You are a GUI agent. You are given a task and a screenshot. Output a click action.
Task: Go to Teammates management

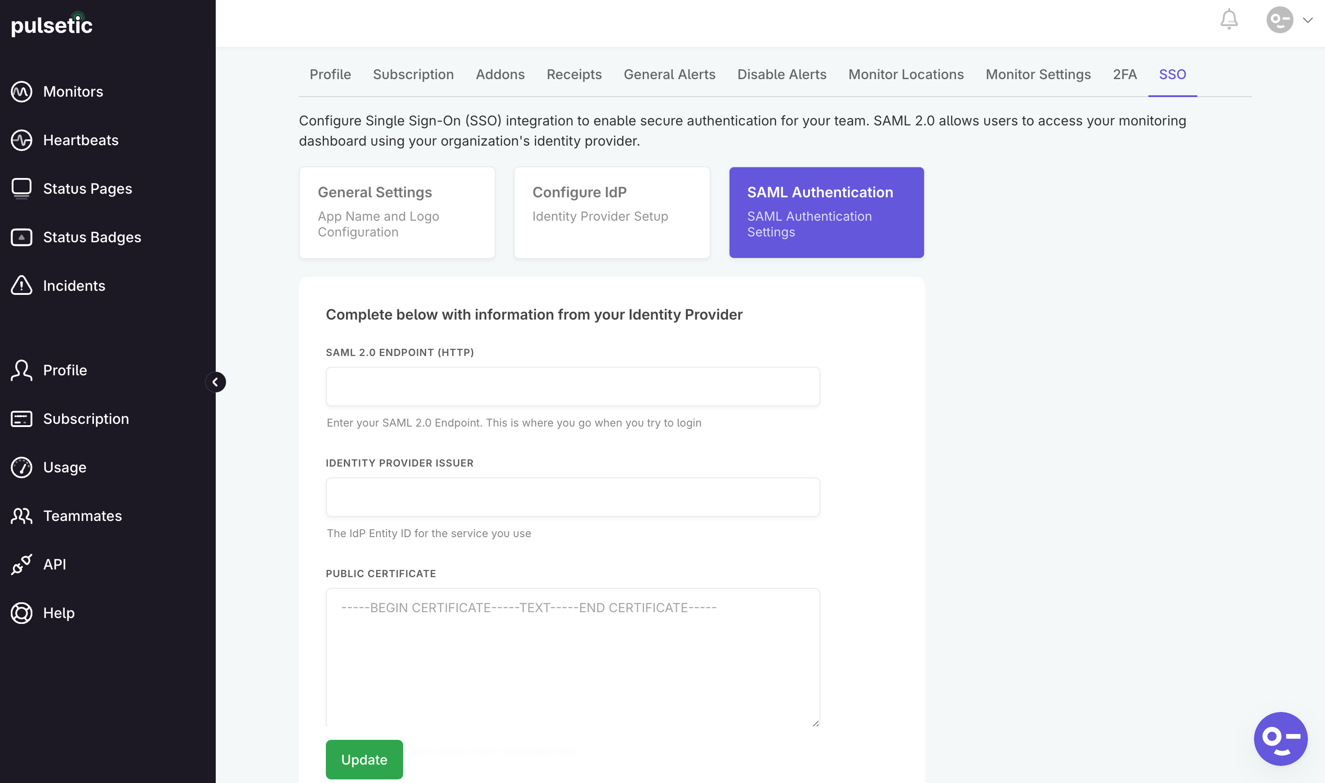click(82, 516)
